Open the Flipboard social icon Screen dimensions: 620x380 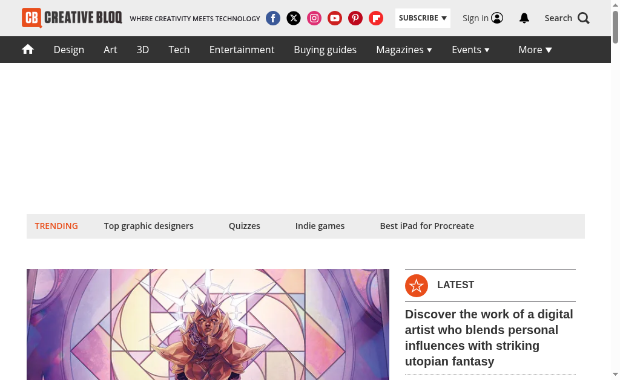pos(375,18)
